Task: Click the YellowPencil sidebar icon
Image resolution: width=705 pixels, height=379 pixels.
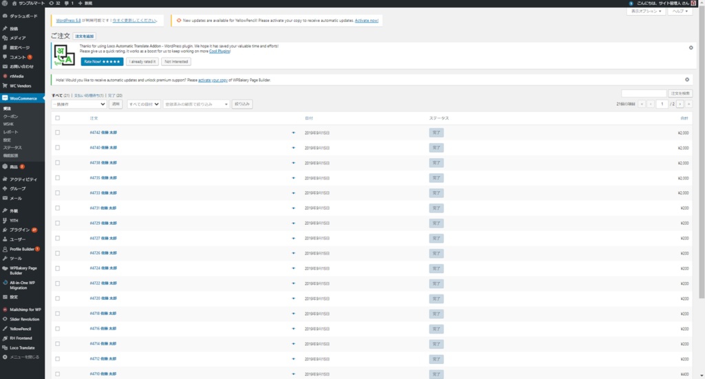Action: tap(5, 329)
